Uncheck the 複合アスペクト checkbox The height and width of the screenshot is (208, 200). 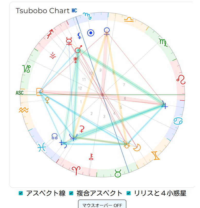[x=72, y=193]
